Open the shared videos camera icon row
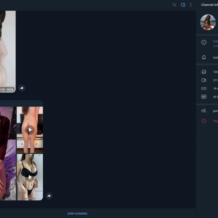 204,80
